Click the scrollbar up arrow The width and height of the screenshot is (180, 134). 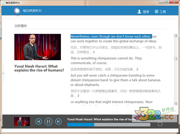[175, 36]
